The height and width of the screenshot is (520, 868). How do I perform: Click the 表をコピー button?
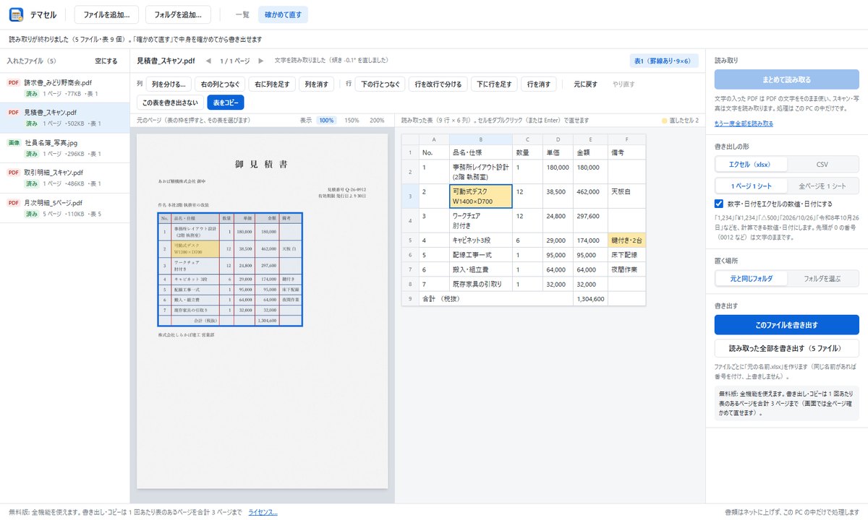point(226,103)
